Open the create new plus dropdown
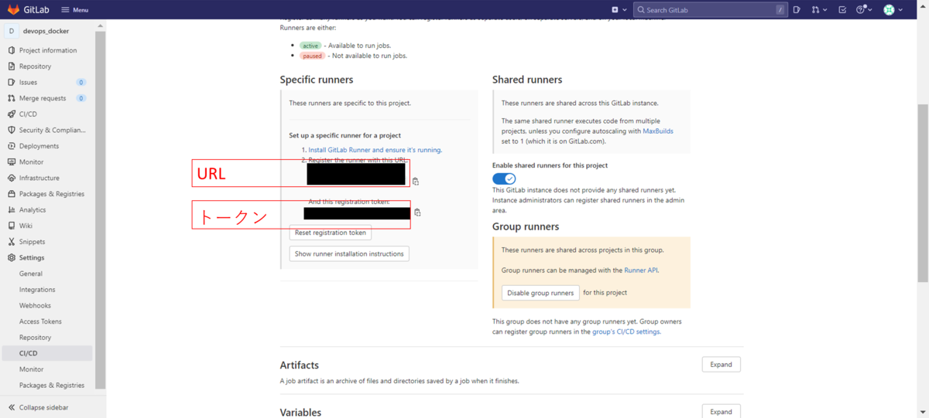The image size is (929, 418). pos(618,10)
